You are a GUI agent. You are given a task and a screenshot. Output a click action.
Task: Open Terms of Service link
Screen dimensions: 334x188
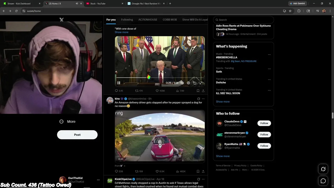pyautogui.click(x=223, y=166)
